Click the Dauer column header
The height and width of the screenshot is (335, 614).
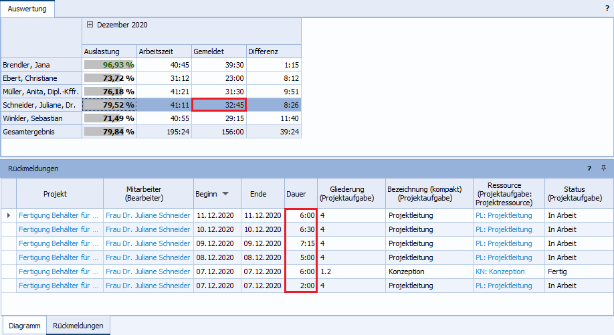click(x=296, y=194)
